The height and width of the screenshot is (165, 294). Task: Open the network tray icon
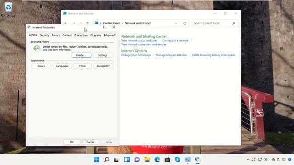(260, 159)
